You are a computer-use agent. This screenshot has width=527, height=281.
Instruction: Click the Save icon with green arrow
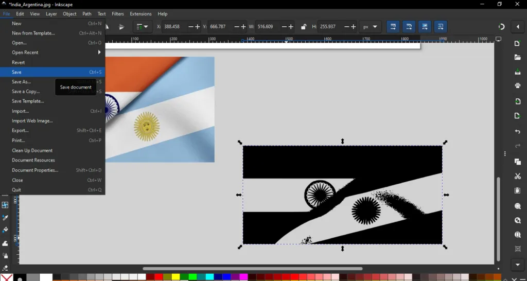(518, 72)
